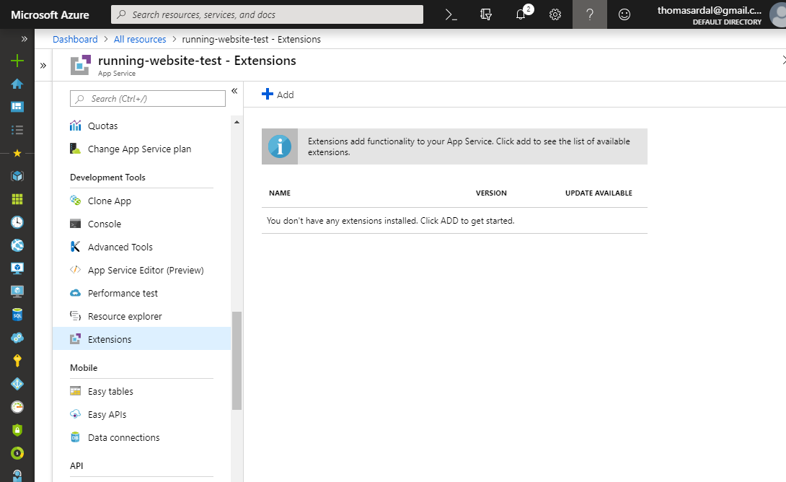Open the Monitor gauge icon
This screenshot has height=482, width=786.
point(17,407)
